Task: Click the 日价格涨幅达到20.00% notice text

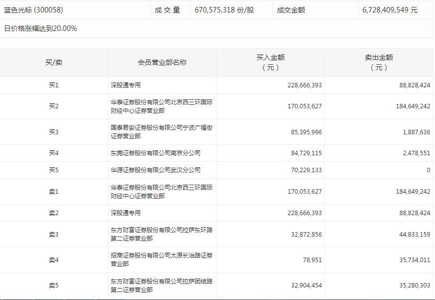Action: pyautogui.click(x=40, y=28)
